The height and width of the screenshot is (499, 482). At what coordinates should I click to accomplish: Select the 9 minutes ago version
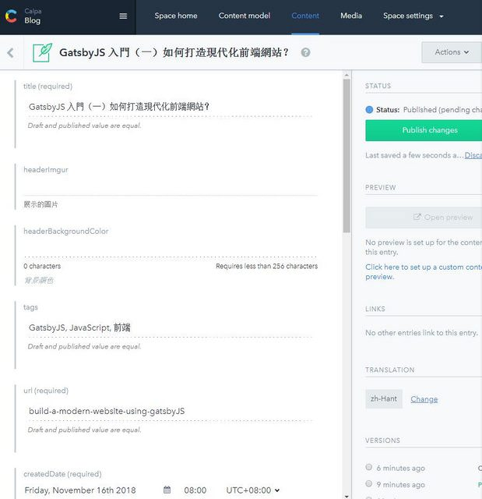pyautogui.click(x=368, y=483)
